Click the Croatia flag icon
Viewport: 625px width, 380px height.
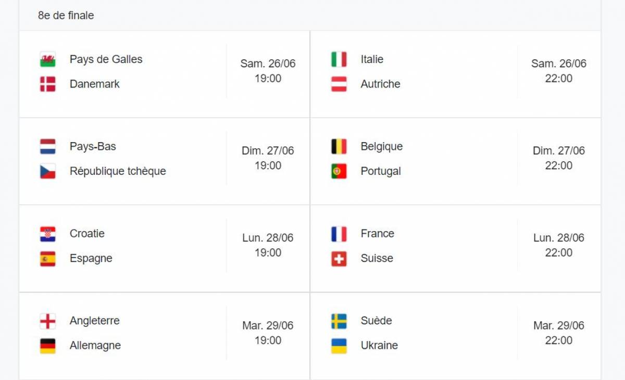[x=47, y=234]
